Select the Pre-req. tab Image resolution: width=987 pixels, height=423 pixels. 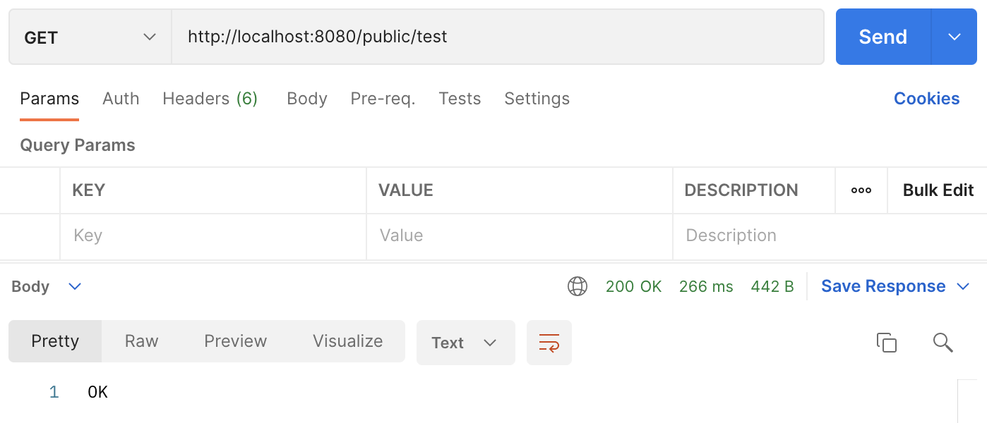click(x=383, y=99)
